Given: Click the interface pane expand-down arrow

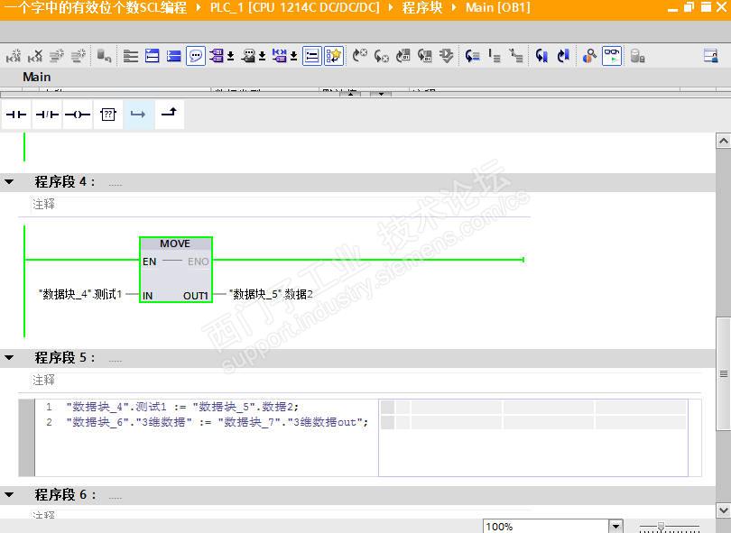Looking at the screenshot, I should point(381,94).
